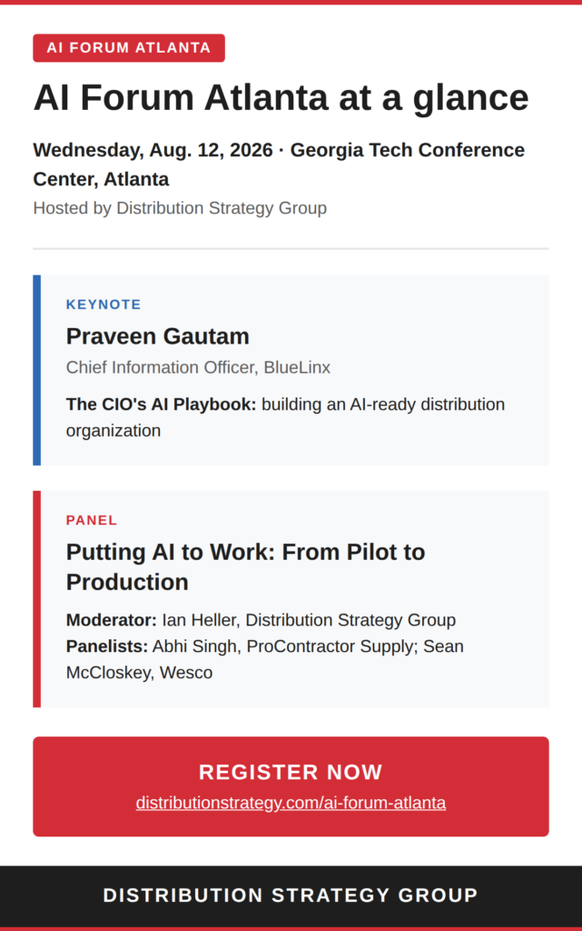Click 'Hosted by Distribution Strategy Group' text
The image size is (582, 931).
tap(180, 208)
